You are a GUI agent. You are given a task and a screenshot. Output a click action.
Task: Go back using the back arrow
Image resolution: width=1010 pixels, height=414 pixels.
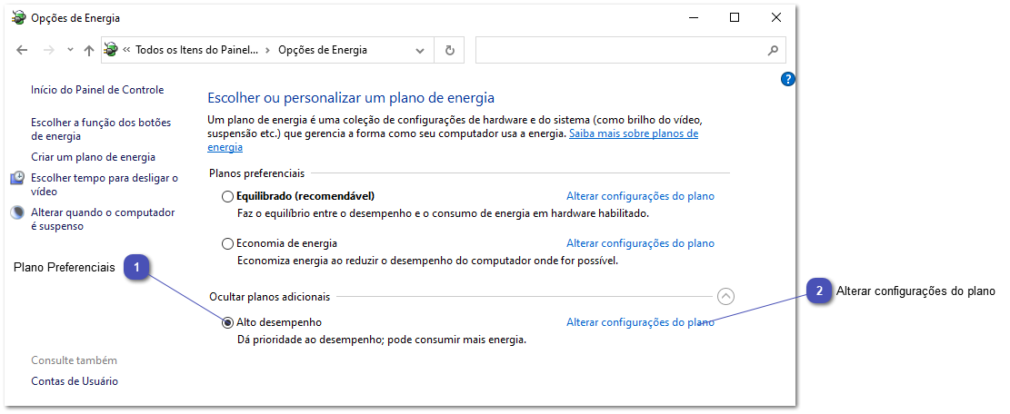tap(22, 50)
